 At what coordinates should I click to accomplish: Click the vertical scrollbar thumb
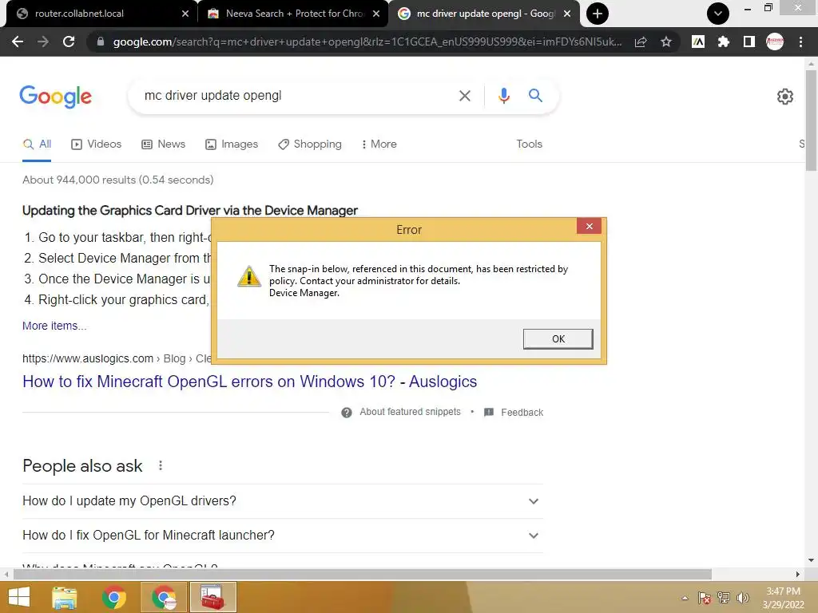811,120
